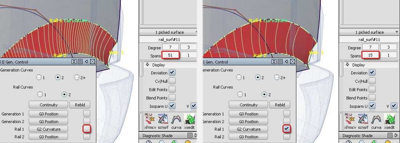The image size is (400, 143).
Task: Uncheck the ticked Rail 1 rebuild checkbox
Action: pos(287,129)
